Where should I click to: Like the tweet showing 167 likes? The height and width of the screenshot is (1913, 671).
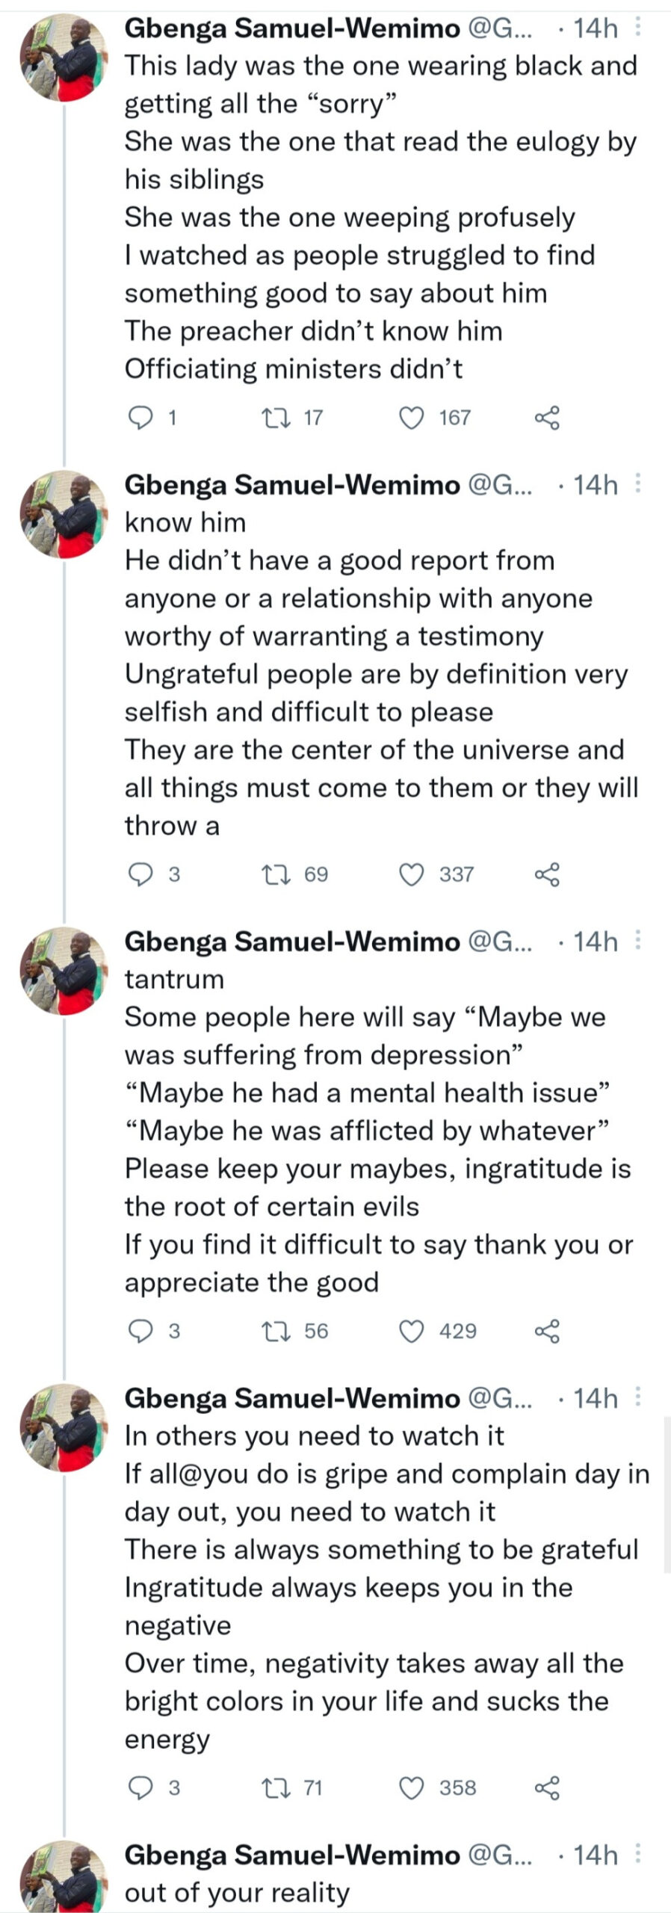pyautogui.click(x=412, y=418)
